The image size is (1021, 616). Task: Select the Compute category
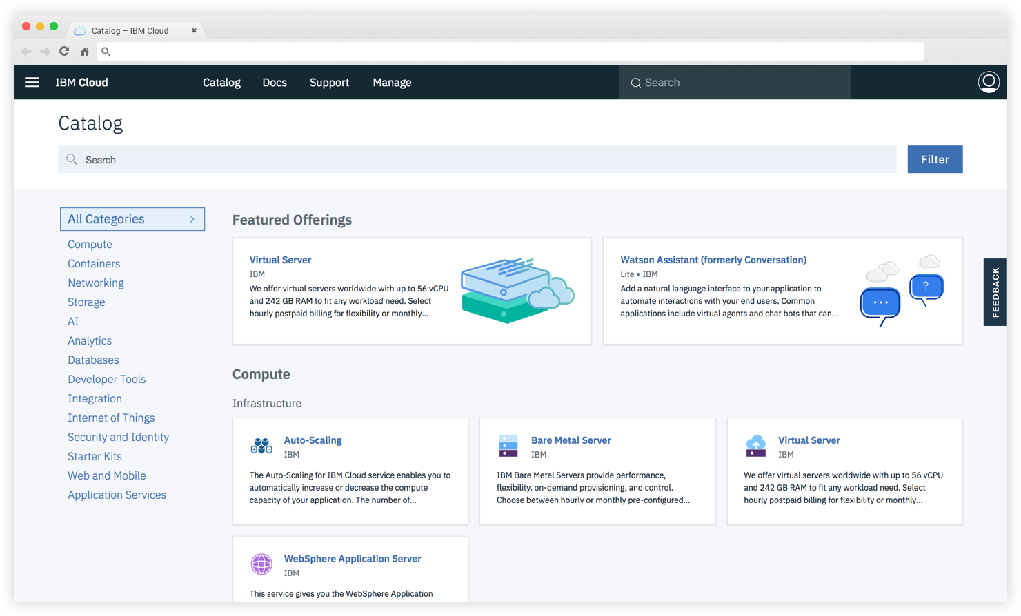pyautogui.click(x=90, y=244)
